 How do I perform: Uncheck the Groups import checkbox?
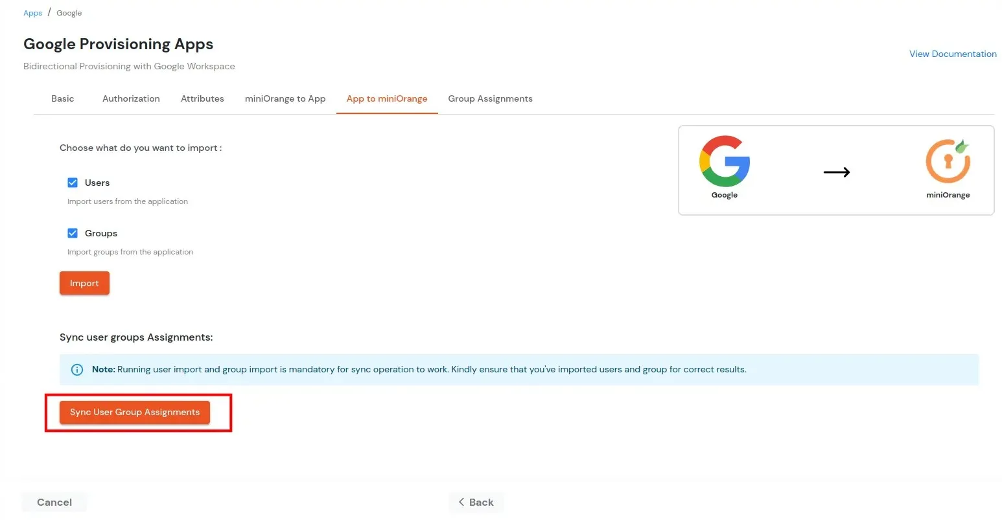pos(73,232)
